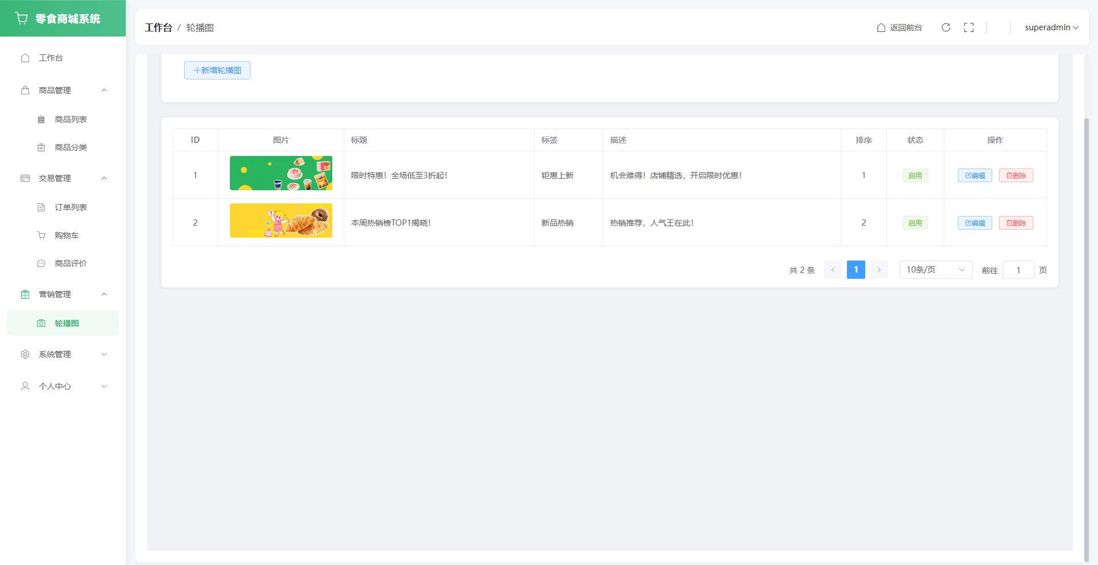1098x565 pixels.
Task: Click the shopping cart logo icon
Action: pos(22,18)
